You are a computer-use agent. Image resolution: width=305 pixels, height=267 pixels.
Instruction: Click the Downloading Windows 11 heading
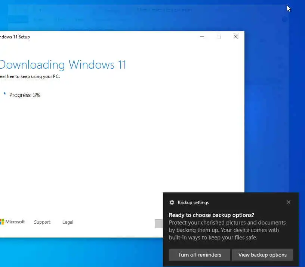pos(63,65)
